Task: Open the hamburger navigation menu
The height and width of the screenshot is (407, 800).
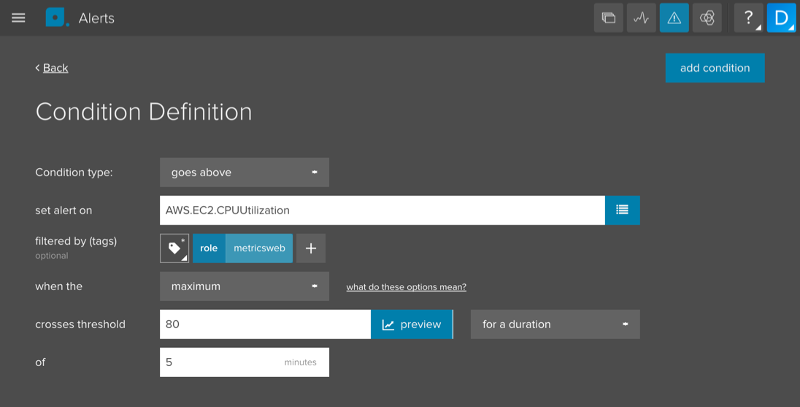Action: pos(19,18)
